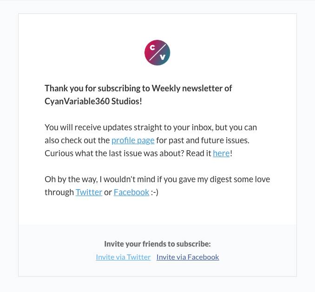This screenshot has height=292, width=315.
Task: Open the profile page link
Action: (133, 140)
